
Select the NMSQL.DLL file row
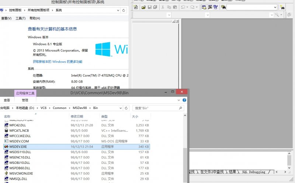click(x=77, y=179)
